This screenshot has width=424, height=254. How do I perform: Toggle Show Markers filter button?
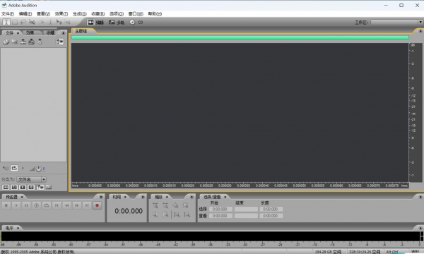[40, 187]
